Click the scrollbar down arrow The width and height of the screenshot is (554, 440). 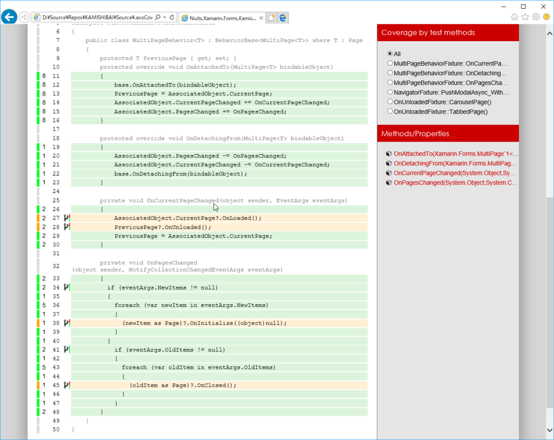point(550,430)
